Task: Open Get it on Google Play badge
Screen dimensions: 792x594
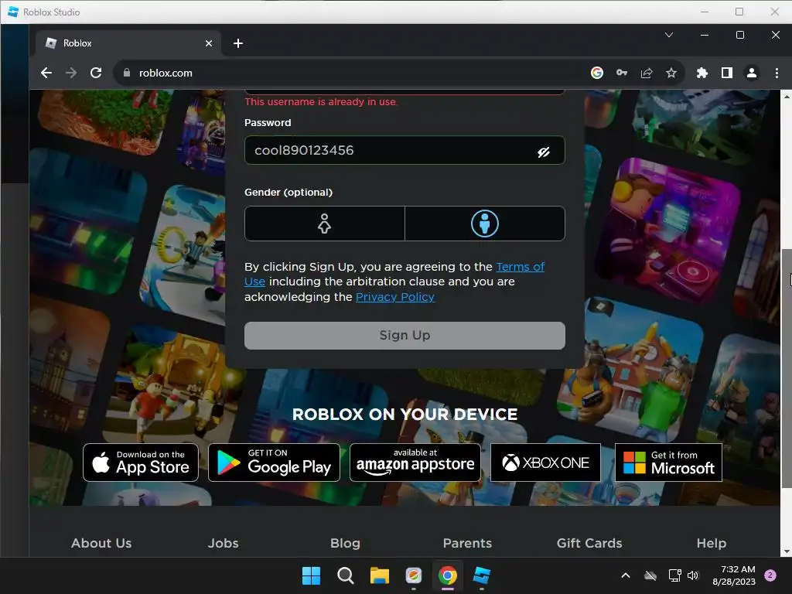Action: [x=274, y=463]
